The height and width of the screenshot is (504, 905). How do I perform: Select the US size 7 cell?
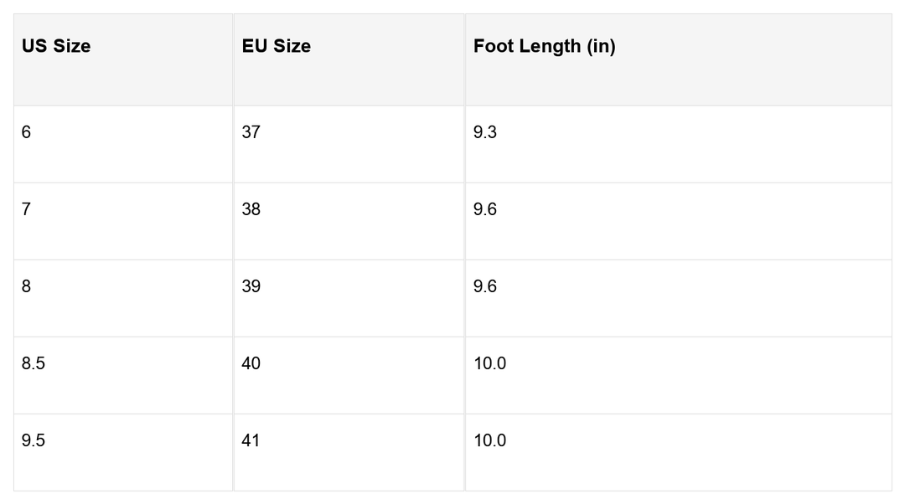point(27,209)
